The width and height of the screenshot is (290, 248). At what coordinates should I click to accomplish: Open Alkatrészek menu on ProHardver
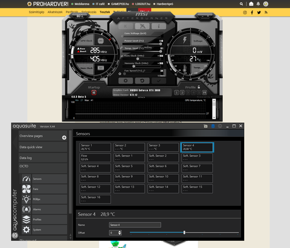point(55,12)
